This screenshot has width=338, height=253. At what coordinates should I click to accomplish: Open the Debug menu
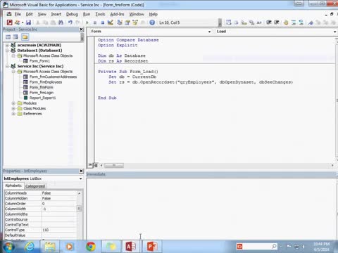point(72,14)
